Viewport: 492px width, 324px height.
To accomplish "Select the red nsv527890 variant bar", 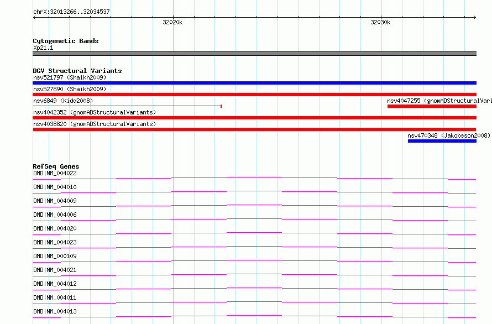I will click(254, 95).
